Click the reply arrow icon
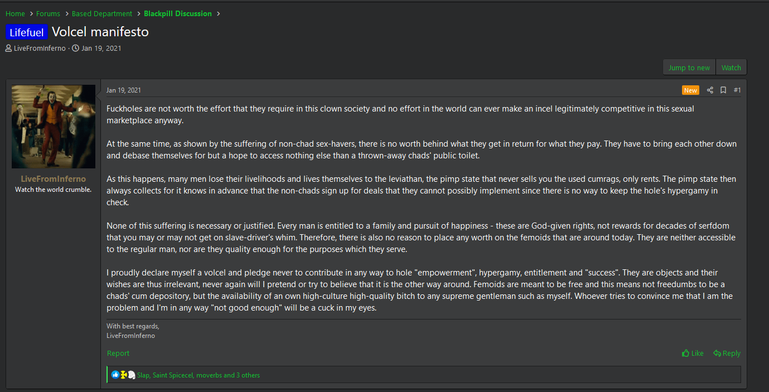The width and height of the screenshot is (769, 392). point(717,353)
